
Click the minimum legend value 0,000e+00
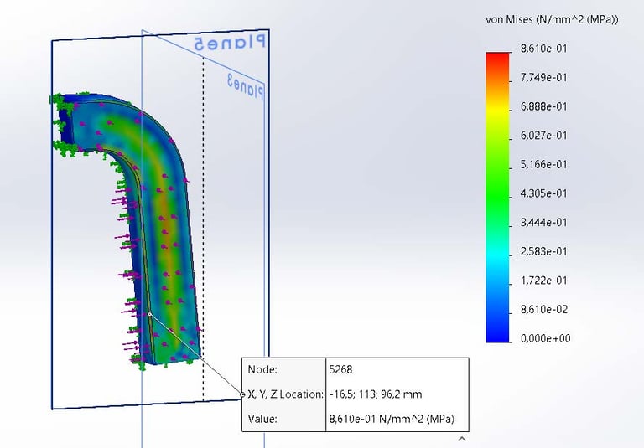[x=545, y=338]
